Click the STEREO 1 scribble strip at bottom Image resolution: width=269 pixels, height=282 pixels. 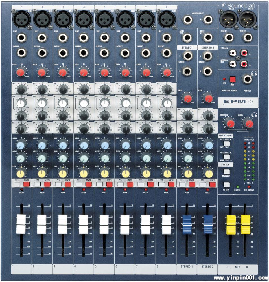[187, 269]
